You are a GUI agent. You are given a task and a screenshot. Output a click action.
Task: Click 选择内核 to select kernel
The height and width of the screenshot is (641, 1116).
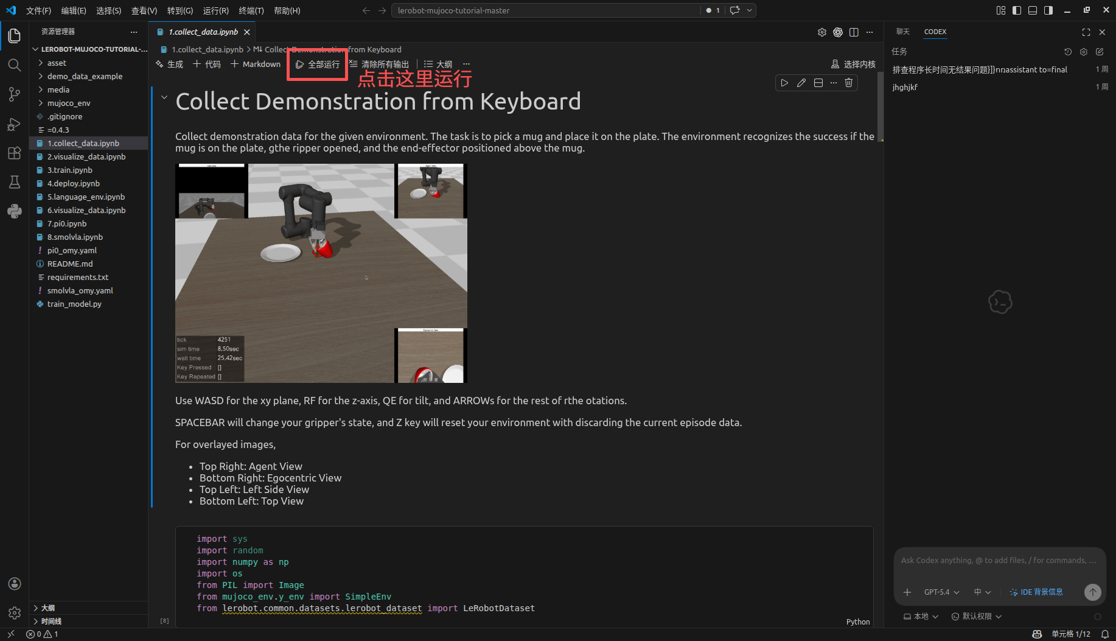tap(853, 65)
